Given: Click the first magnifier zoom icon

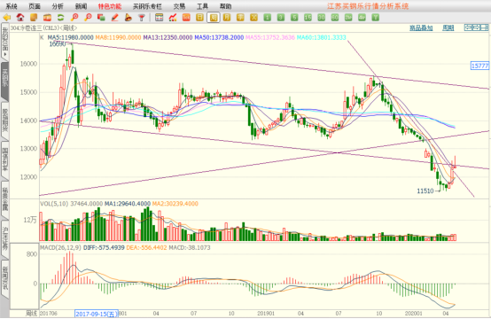Looking at the screenshot, I should click(74, 18).
